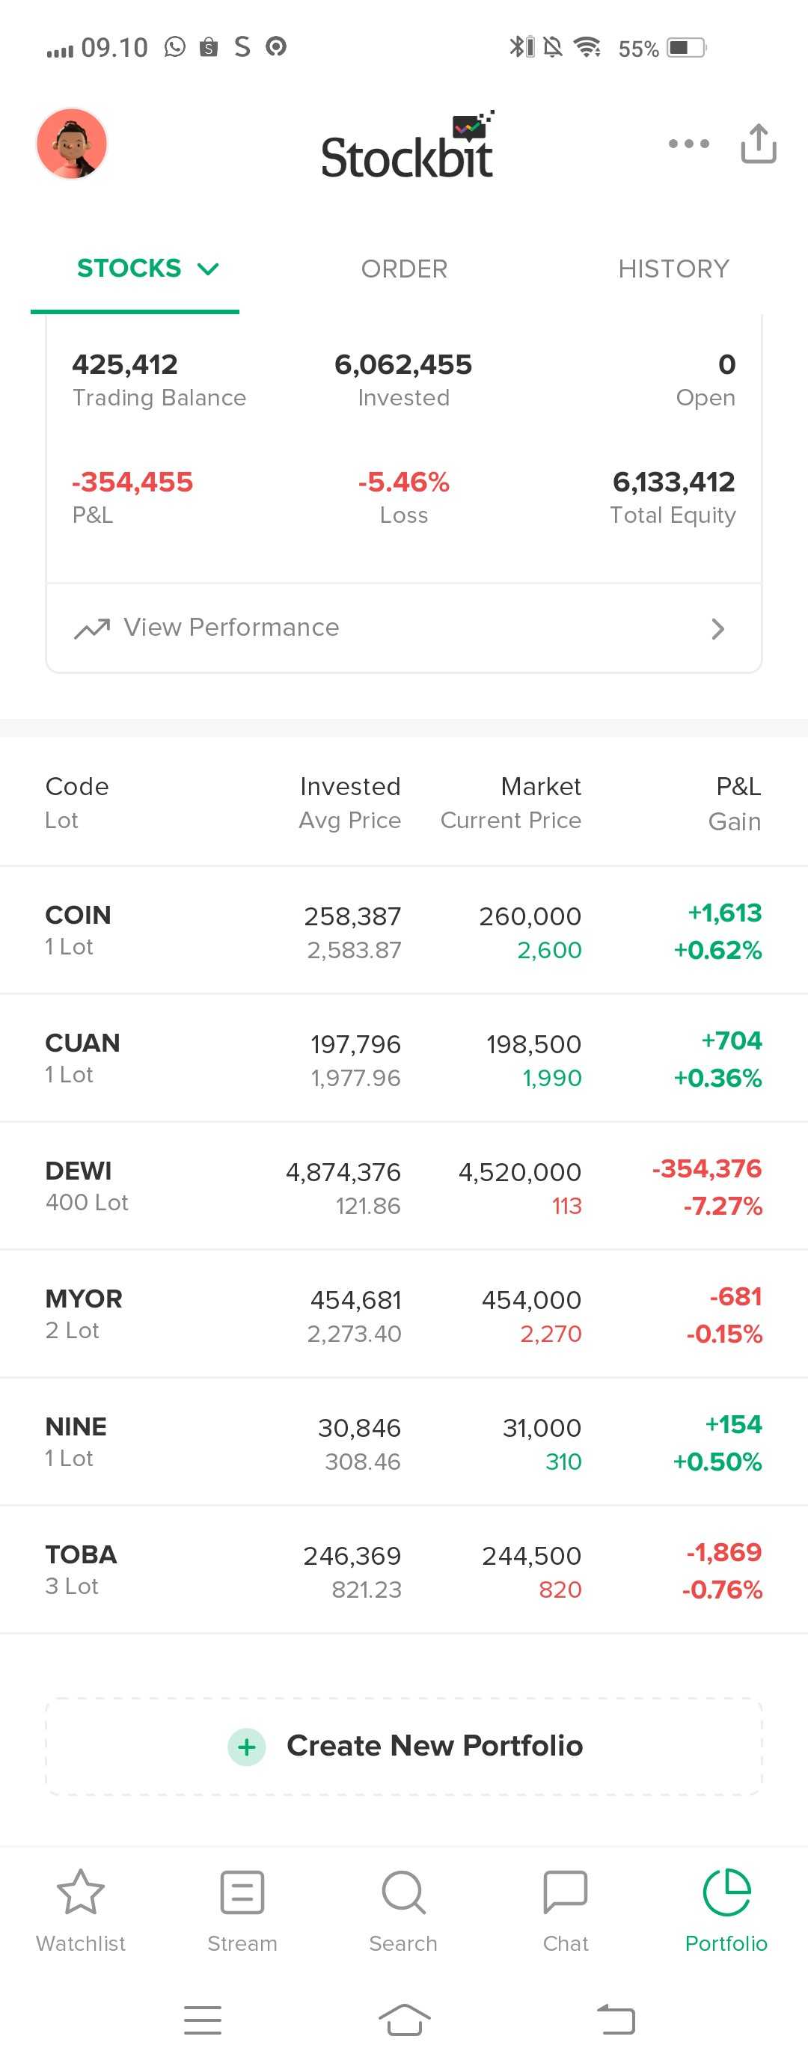Image resolution: width=808 pixels, height=2066 pixels.
Task: Tap the View Performance link
Action: point(231,627)
